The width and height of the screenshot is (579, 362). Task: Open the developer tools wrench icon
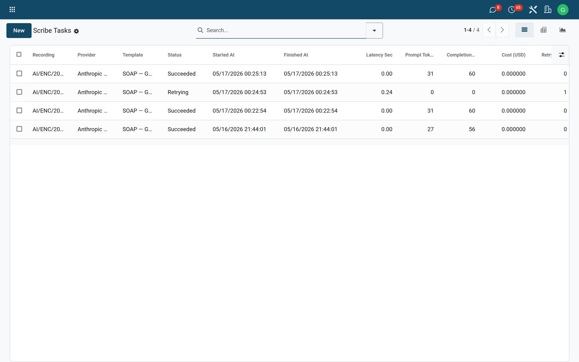pyautogui.click(x=533, y=10)
